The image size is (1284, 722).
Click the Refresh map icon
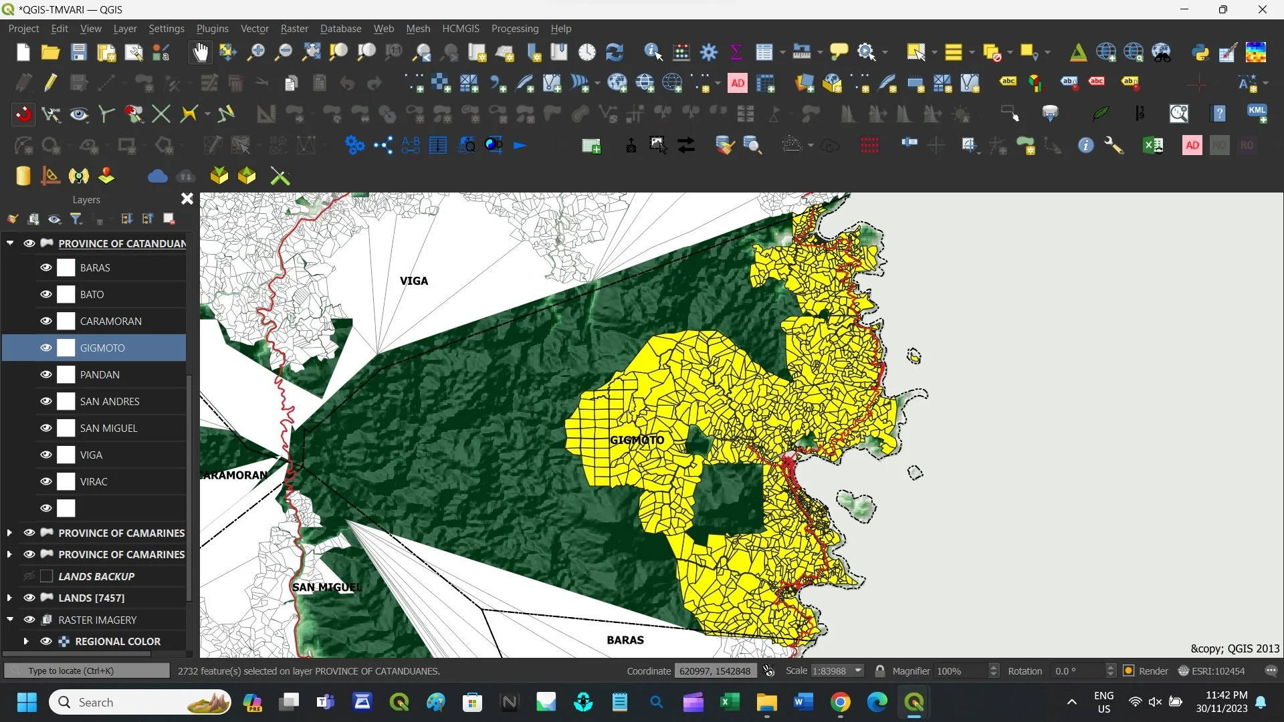(614, 52)
